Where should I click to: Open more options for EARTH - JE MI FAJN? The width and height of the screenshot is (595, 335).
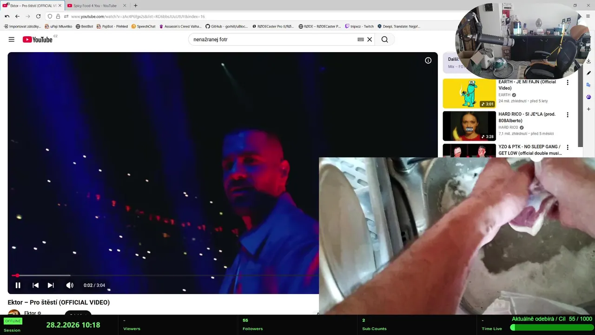567,82
